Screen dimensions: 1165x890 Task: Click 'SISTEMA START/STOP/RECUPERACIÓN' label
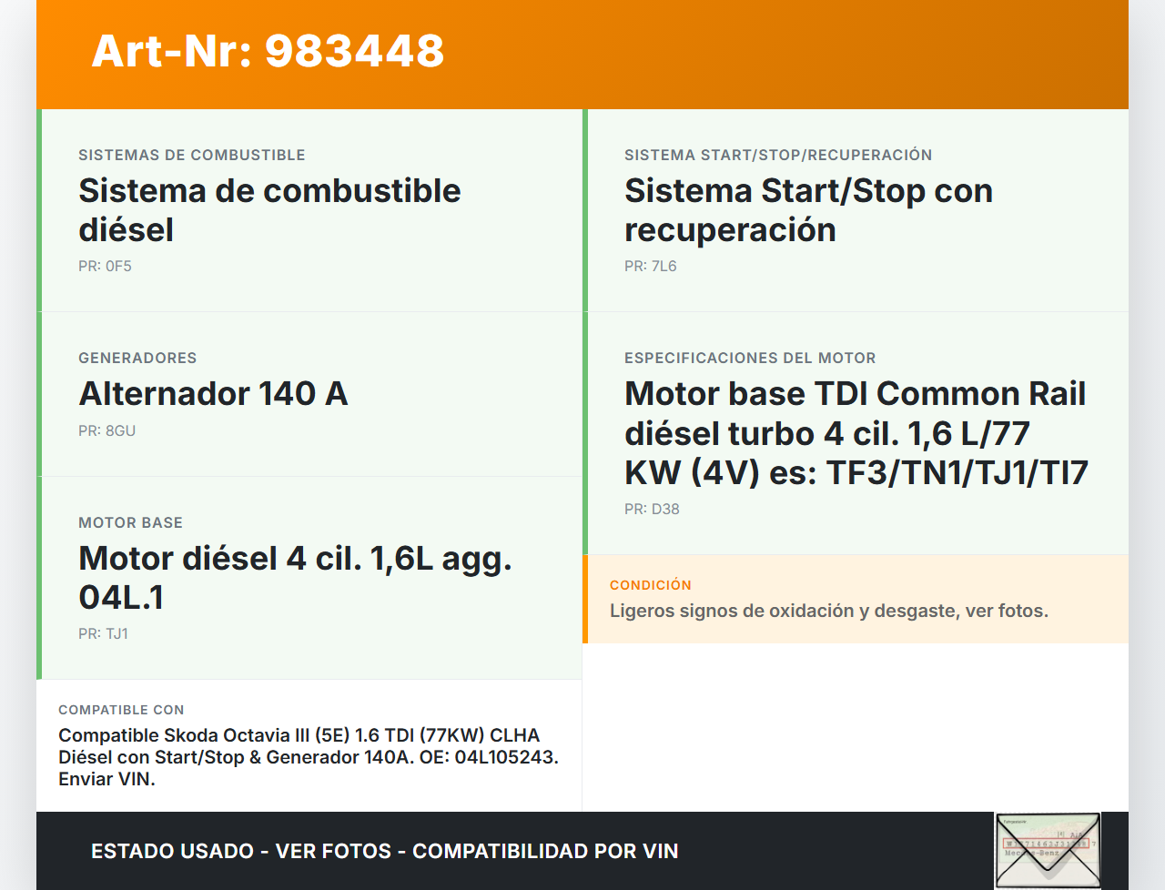tap(778, 155)
